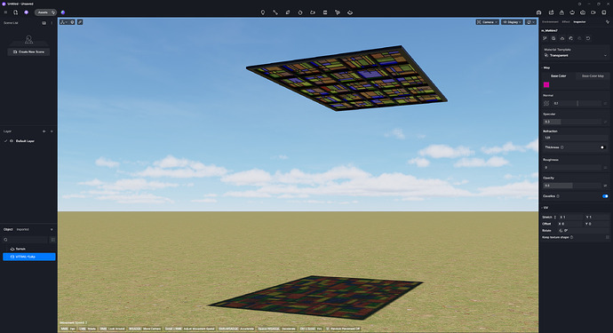613x333 pixels.
Task: Toggle the Thickness switch
Action: point(603,147)
